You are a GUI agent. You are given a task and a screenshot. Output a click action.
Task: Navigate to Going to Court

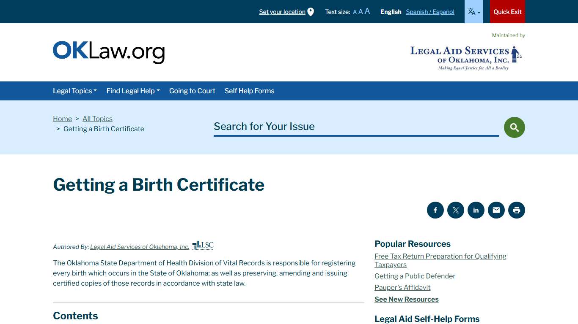click(x=192, y=91)
